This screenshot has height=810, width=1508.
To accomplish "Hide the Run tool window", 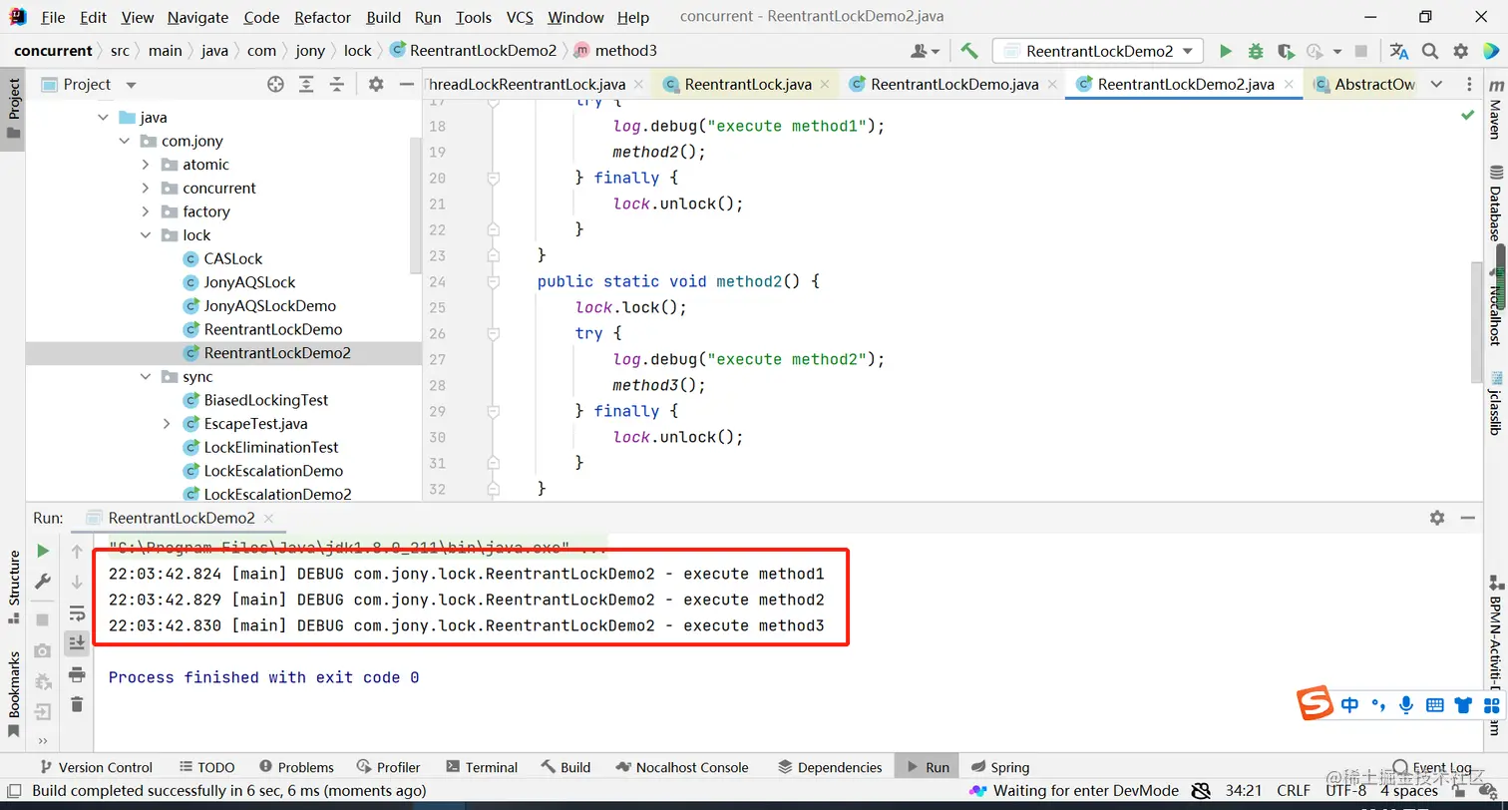I will (x=1467, y=518).
